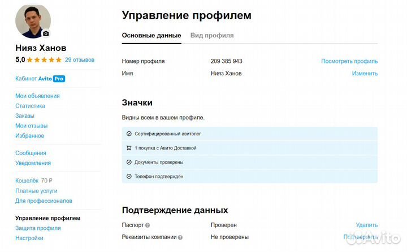Select Управление профилем in the sidebar
The width and height of the screenshot is (407, 252).
(x=47, y=218)
